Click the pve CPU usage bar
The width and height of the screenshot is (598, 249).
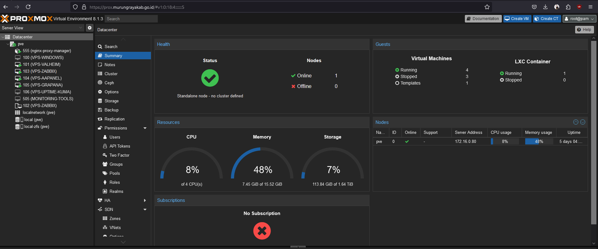coord(505,141)
